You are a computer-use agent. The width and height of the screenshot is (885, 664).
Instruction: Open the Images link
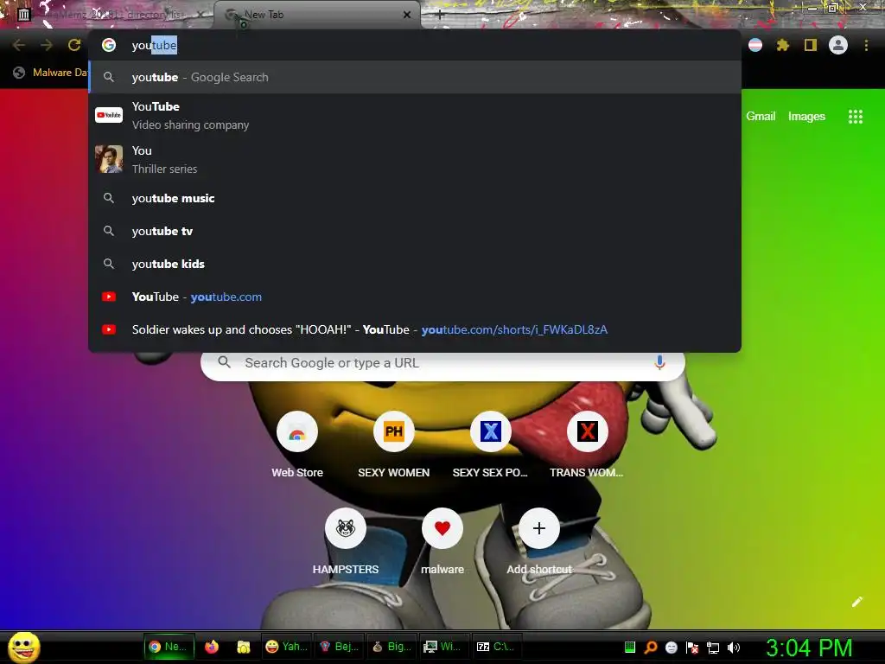coord(806,117)
